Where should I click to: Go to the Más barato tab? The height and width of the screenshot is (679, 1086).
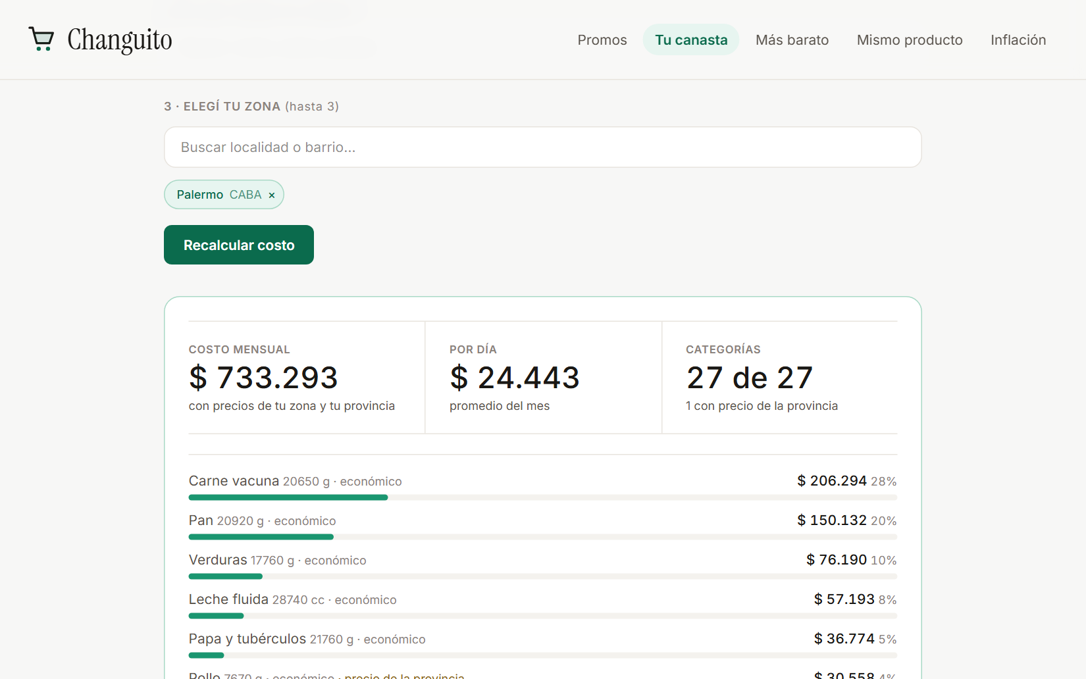pos(792,40)
